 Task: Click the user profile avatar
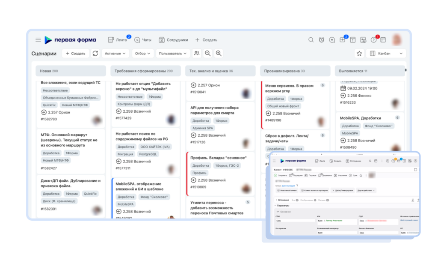pos(397,40)
